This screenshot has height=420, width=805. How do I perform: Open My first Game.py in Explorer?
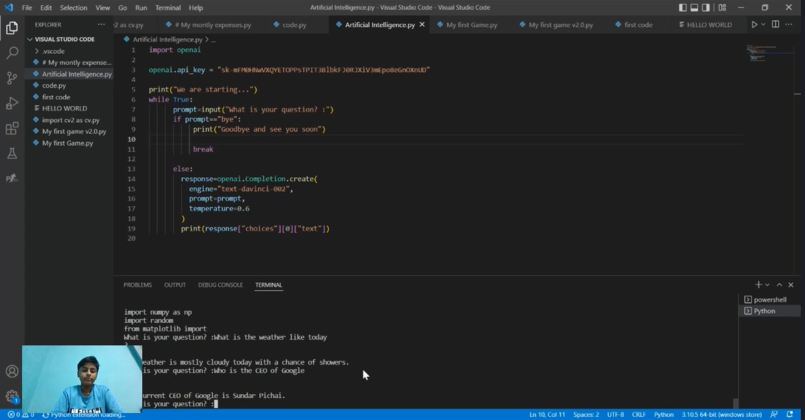(67, 143)
